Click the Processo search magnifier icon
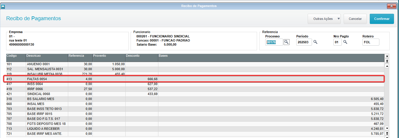Image resolution: width=399 pixels, height=138 pixels. pyautogui.click(x=286, y=42)
